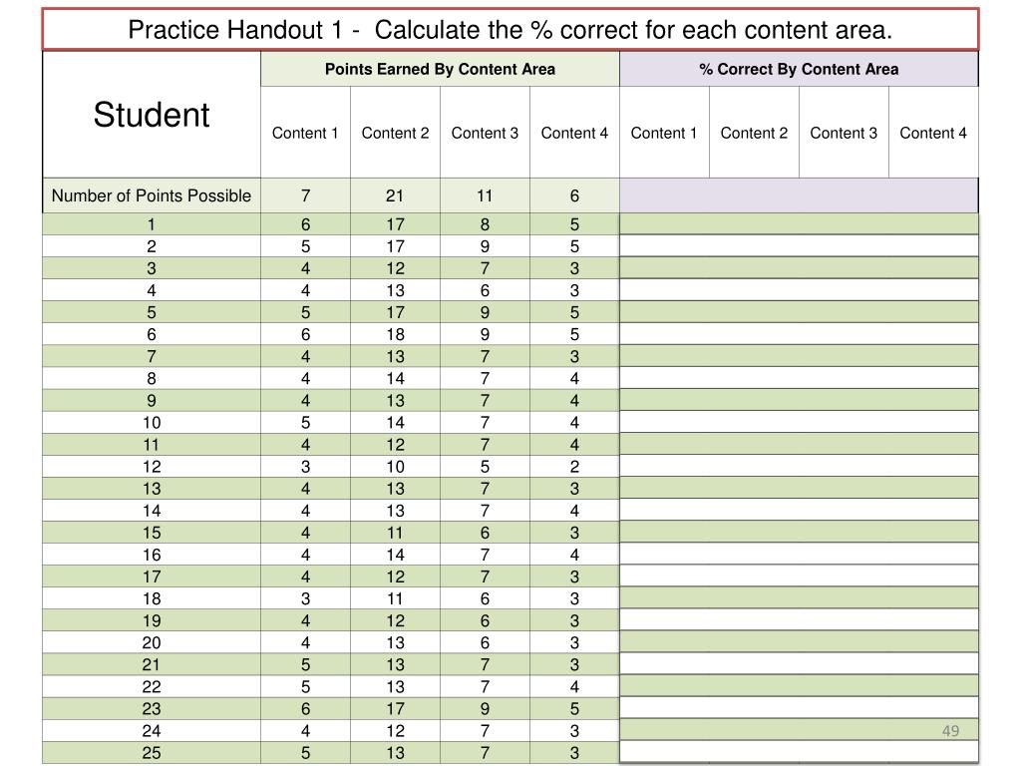Click Content 1 header under Points Earned
Screen dimensions: 1021x766
click(305, 133)
